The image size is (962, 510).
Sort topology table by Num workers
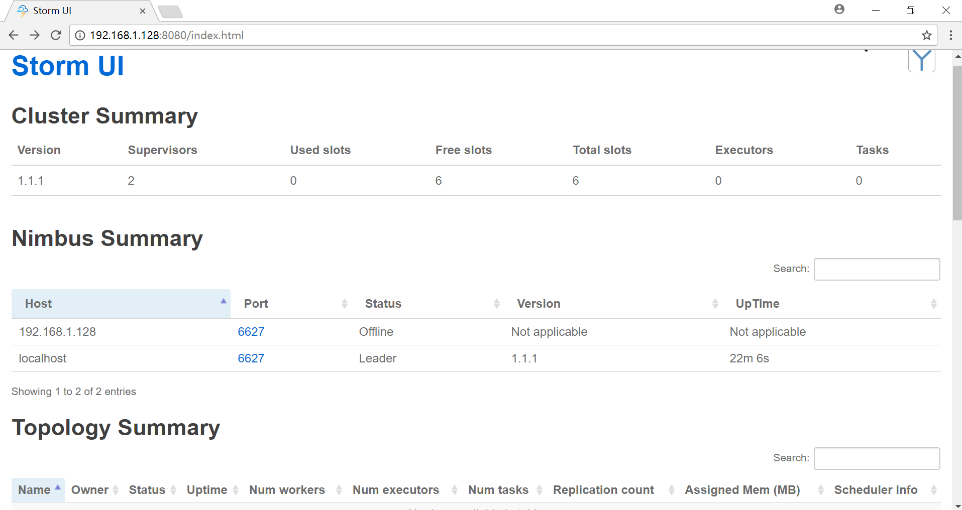click(294, 490)
